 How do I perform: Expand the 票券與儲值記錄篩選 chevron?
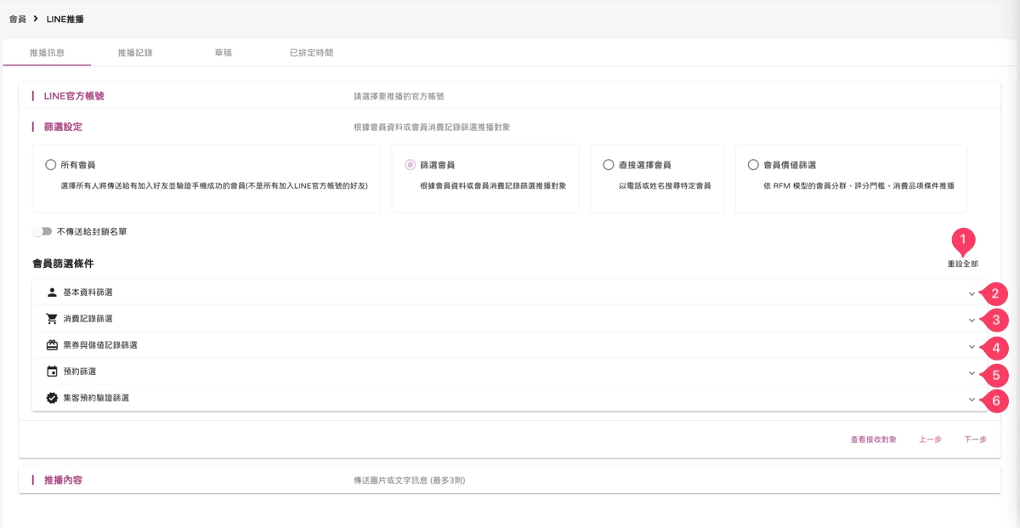(x=972, y=347)
